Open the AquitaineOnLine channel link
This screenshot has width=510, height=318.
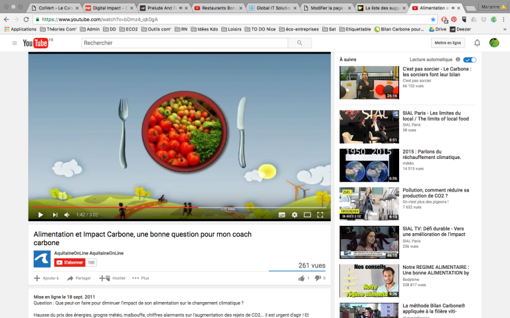89,253
